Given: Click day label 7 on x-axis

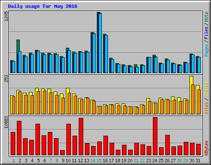Looking at the screenshot, I should point(51,160).
